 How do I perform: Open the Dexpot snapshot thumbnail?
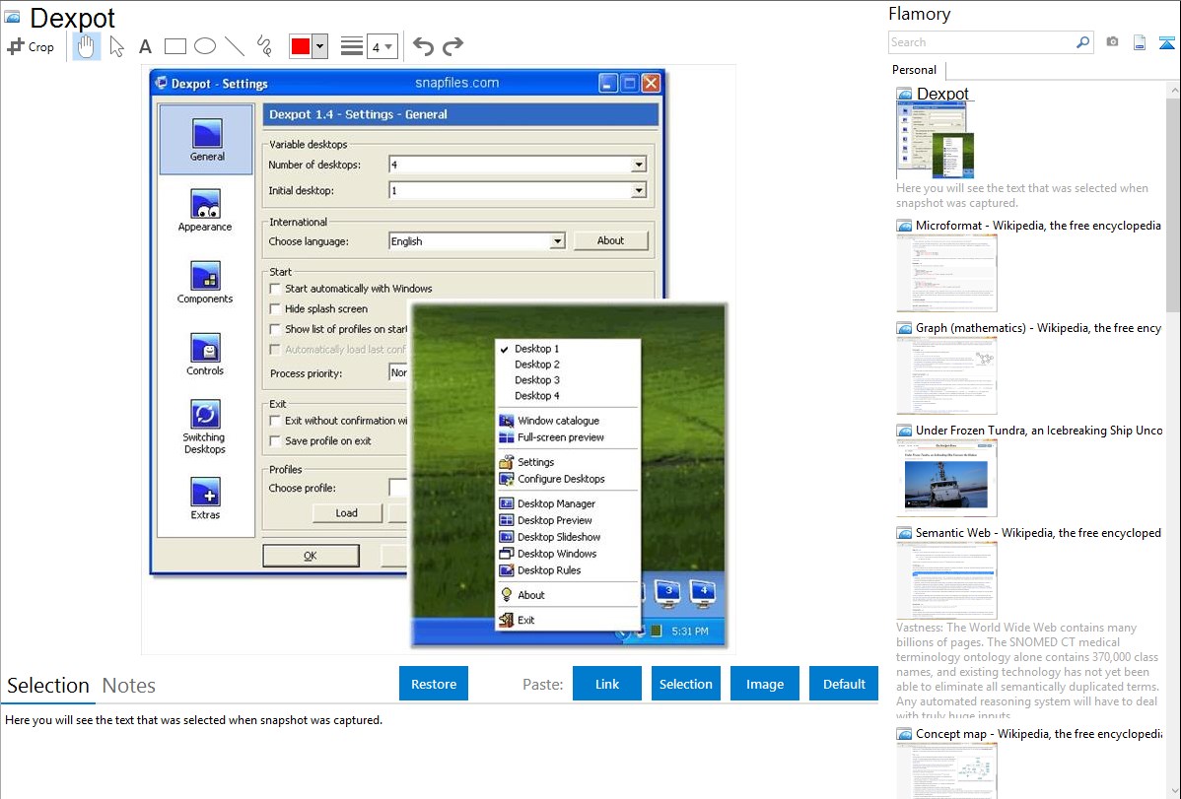pos(935,140)
